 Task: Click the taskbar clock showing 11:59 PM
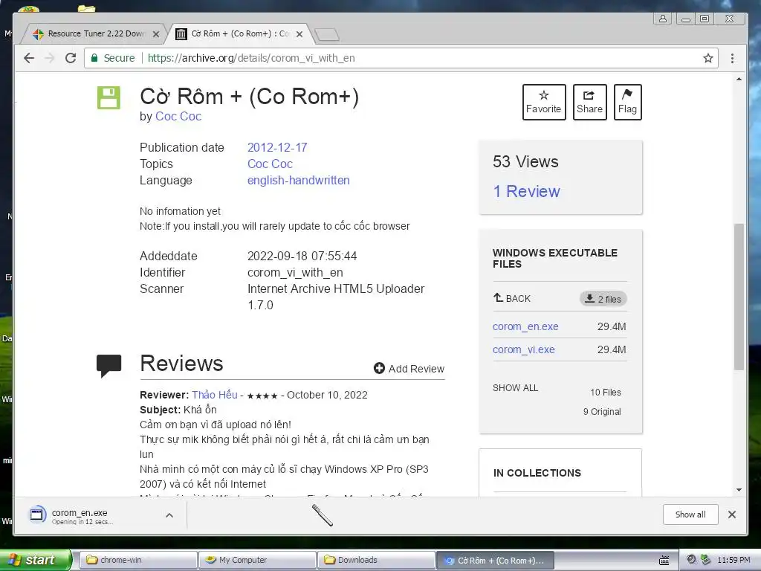tap(734, 561)
